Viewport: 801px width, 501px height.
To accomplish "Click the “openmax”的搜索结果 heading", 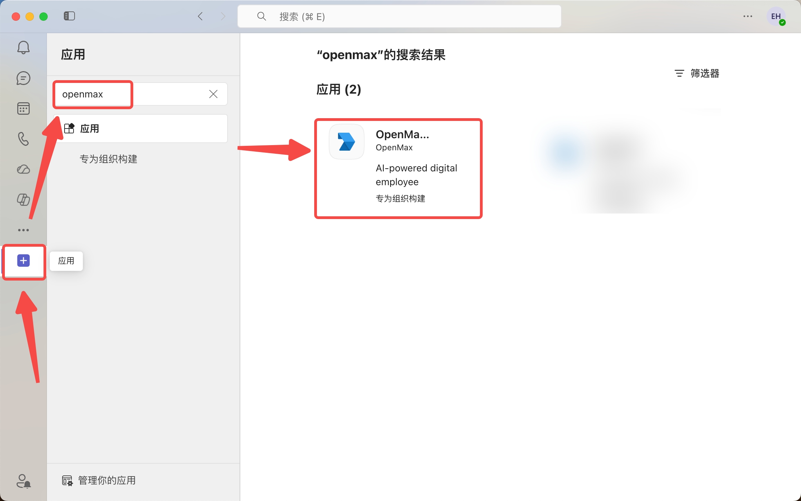I will [x=381, y=55].
